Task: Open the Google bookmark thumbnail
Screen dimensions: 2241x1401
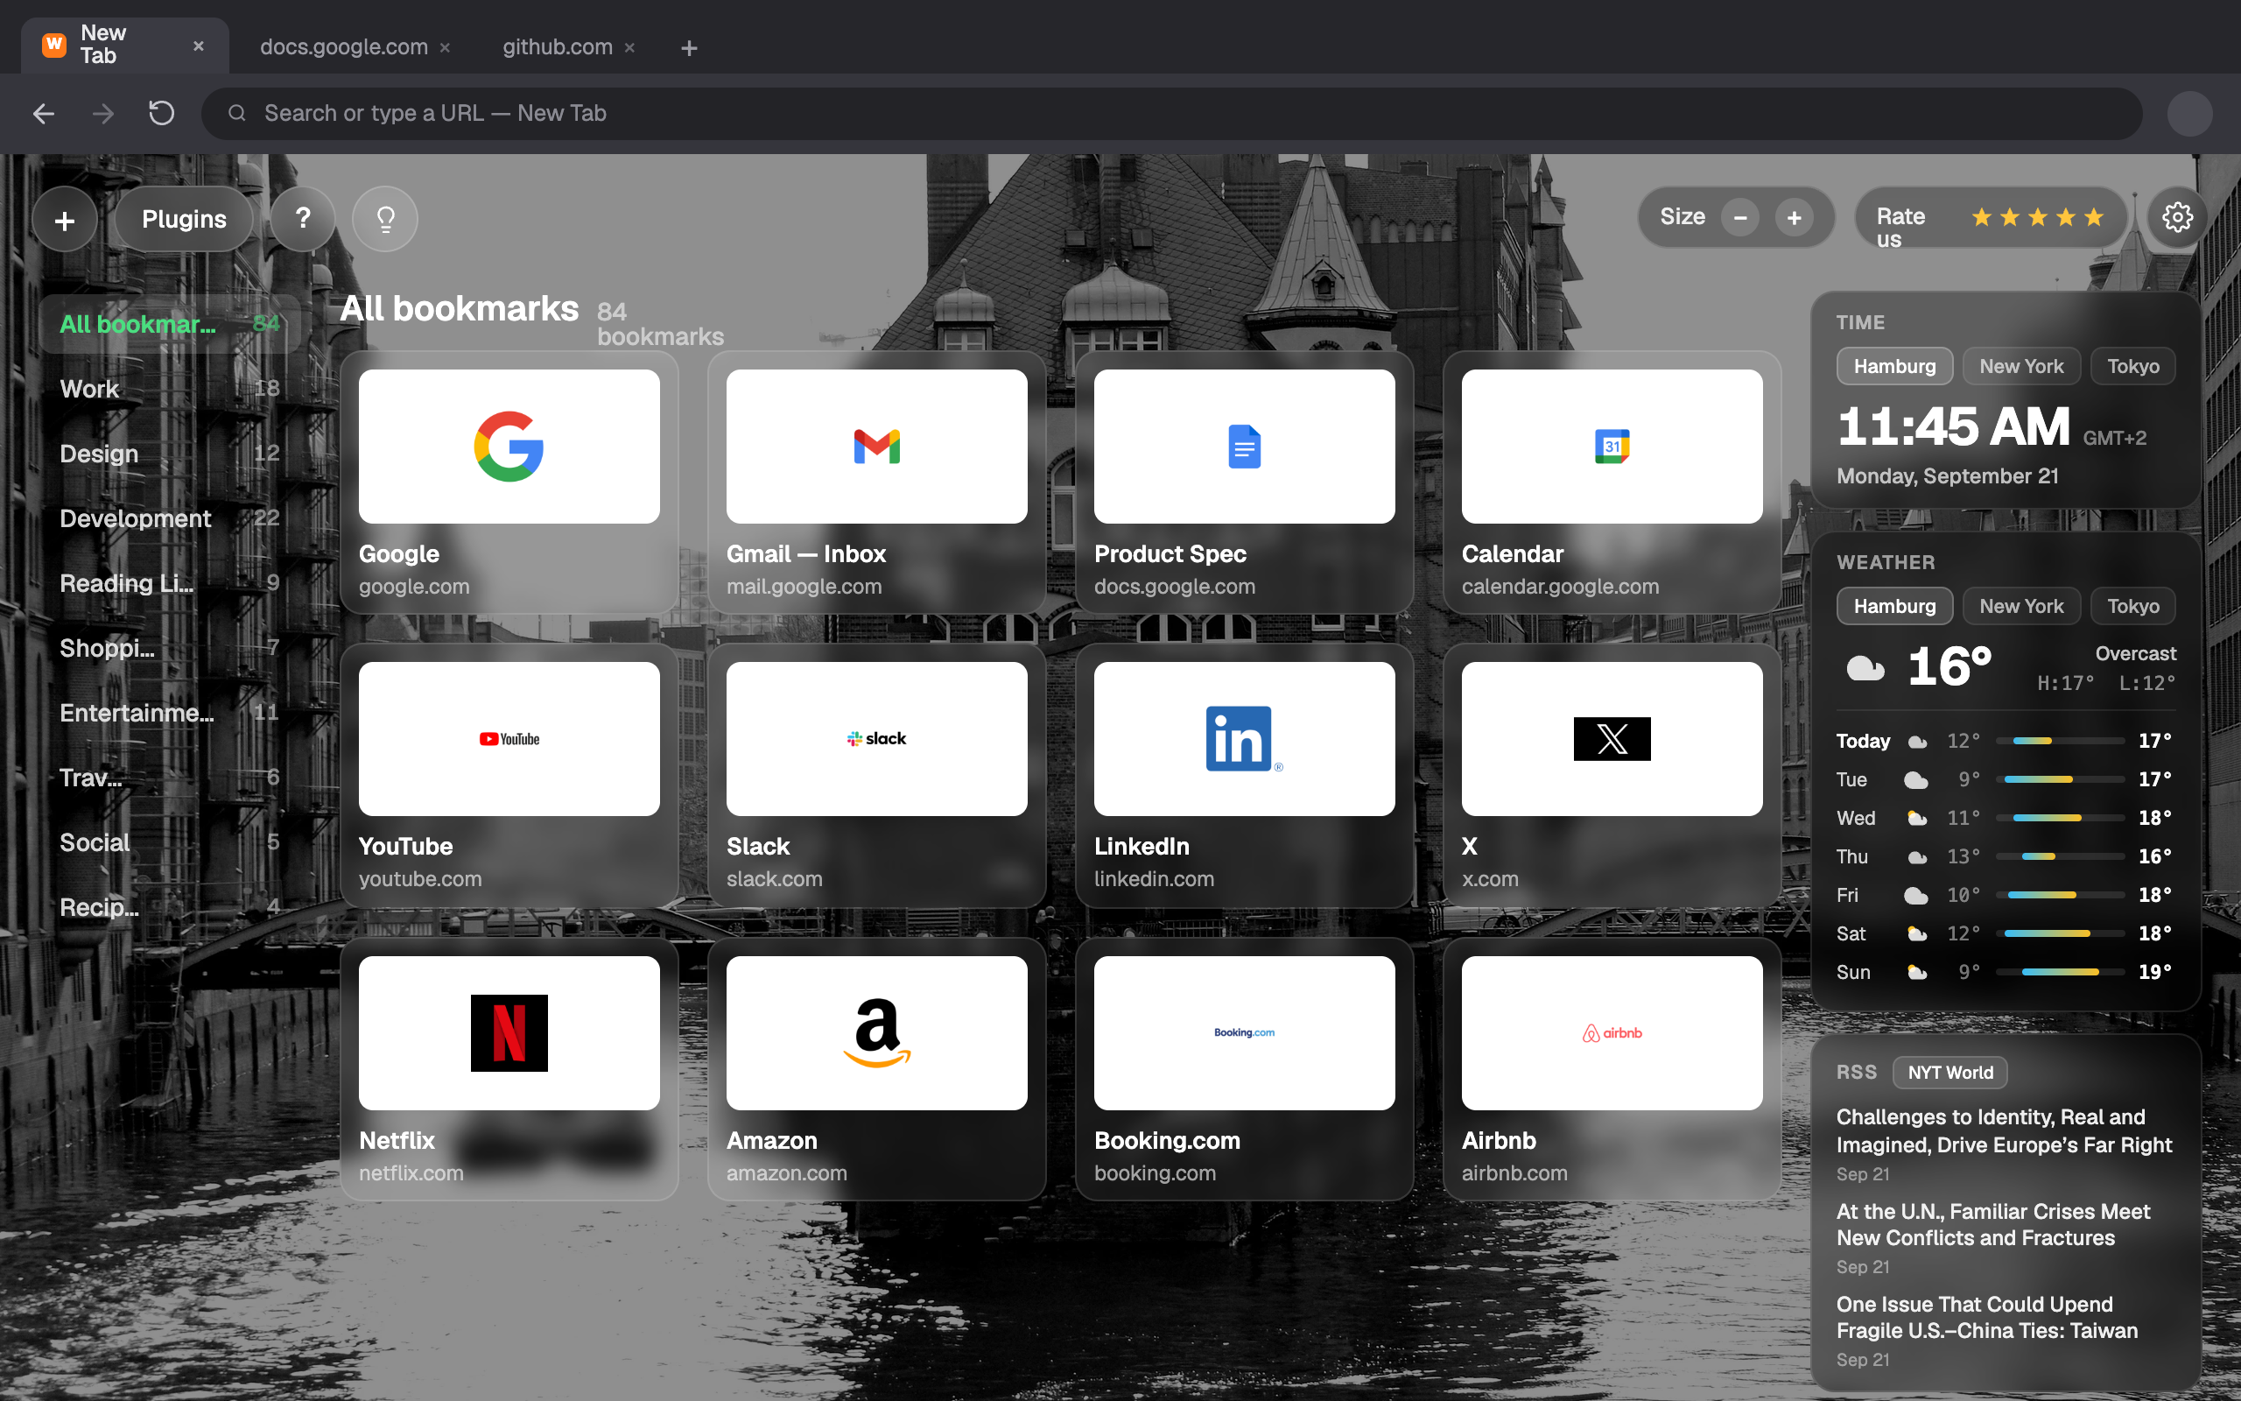Action: [x=509, y=447]
